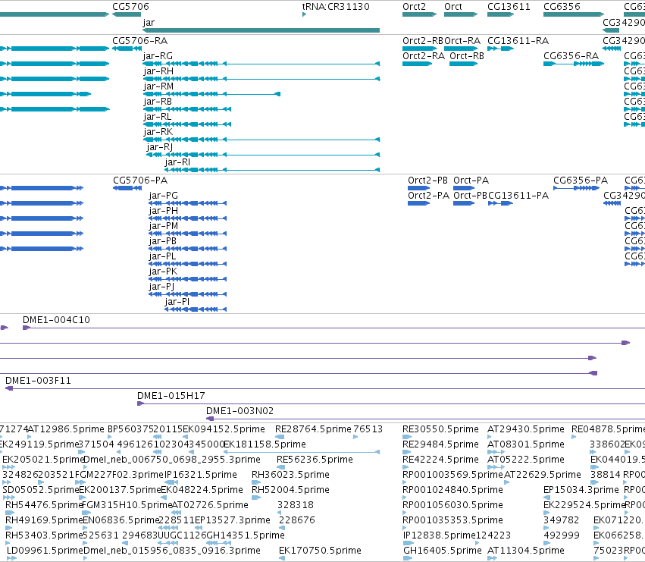Click EST label RP001003569.5prime
The width and height of the screenshot is (645, 562).
click(x=452, y=475)
